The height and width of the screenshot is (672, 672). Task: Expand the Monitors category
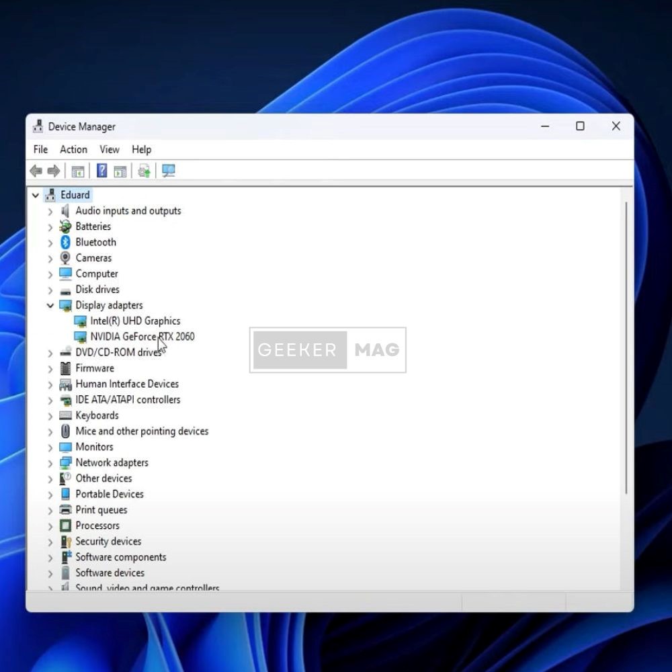[x=50, y=448]
